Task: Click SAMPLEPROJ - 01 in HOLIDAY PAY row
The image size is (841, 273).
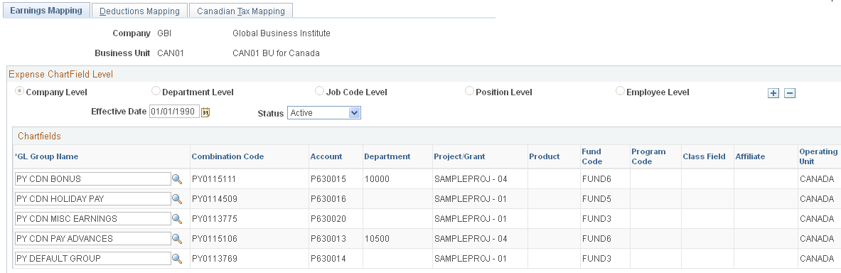Action: coord(471,199)
